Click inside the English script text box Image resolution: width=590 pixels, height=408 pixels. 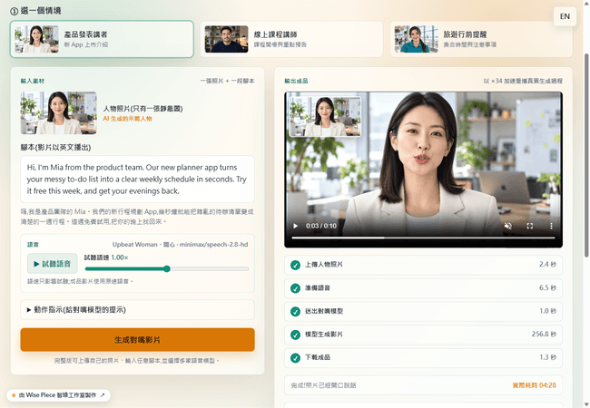[137, 180]
